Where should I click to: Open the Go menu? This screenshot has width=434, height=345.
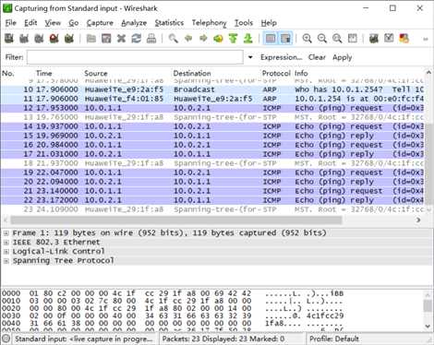pyautogui.click(x=74, y=23)
